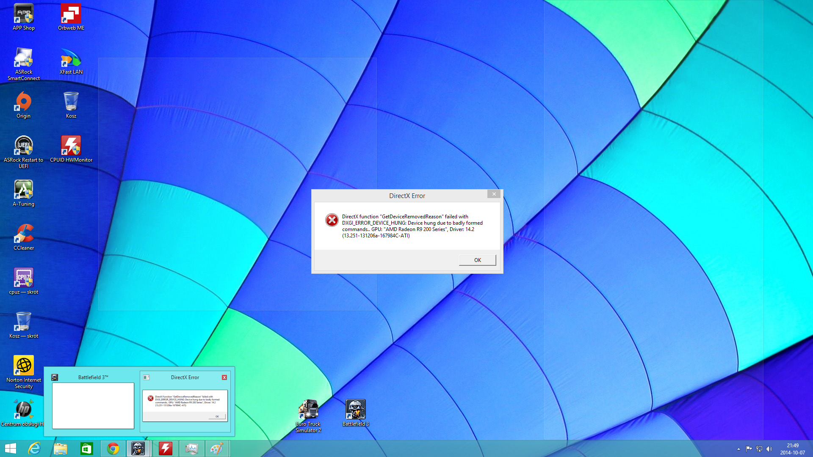Select the Origin desktop icon

click(24, 105)
